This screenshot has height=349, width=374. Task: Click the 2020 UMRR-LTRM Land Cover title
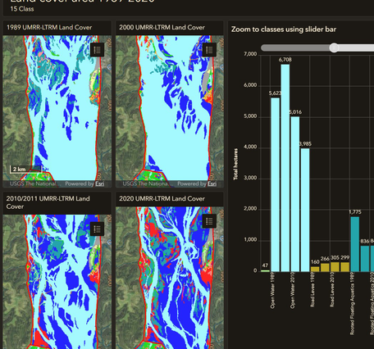[162, 198]
